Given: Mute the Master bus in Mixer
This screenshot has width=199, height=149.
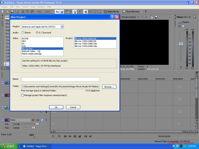Looking at the screenshot, I should pyautogui.click(x=183, y=26).
